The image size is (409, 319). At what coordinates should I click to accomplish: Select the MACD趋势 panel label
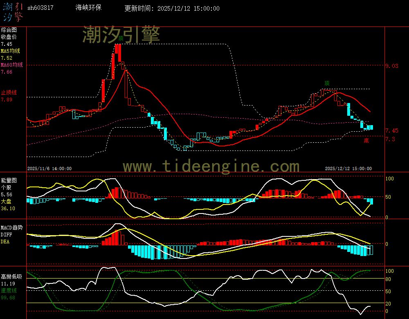[x=12, y=227]
